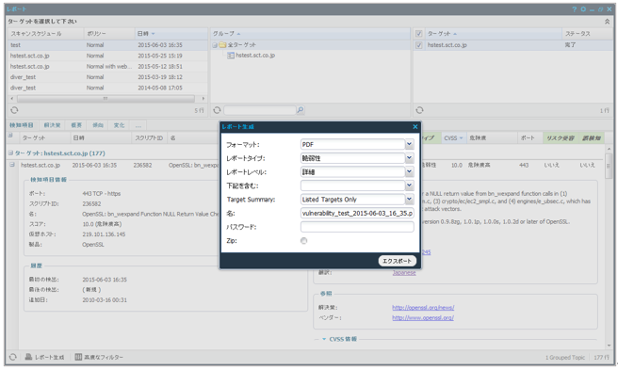Click the スクリプトID column header

point(149,137)
